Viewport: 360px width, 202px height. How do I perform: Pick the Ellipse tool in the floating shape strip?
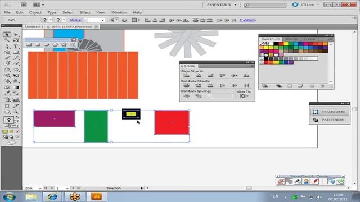click(x=46, y=44)
